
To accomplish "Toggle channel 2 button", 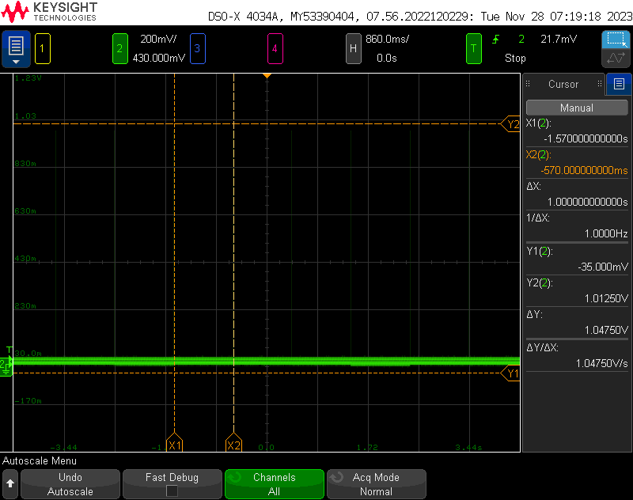I will (120, 49).
